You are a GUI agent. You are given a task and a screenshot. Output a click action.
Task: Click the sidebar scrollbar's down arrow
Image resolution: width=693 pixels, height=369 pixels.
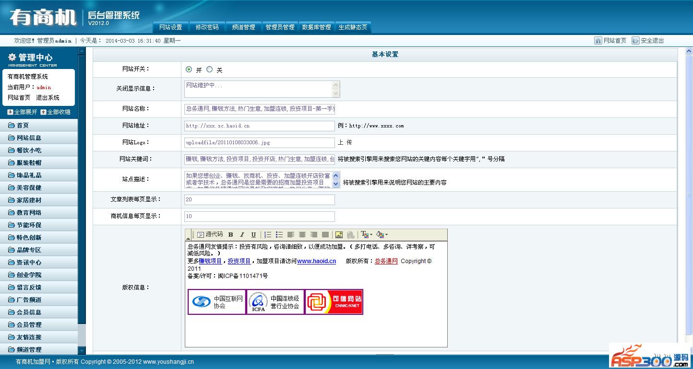pos(82,351)
